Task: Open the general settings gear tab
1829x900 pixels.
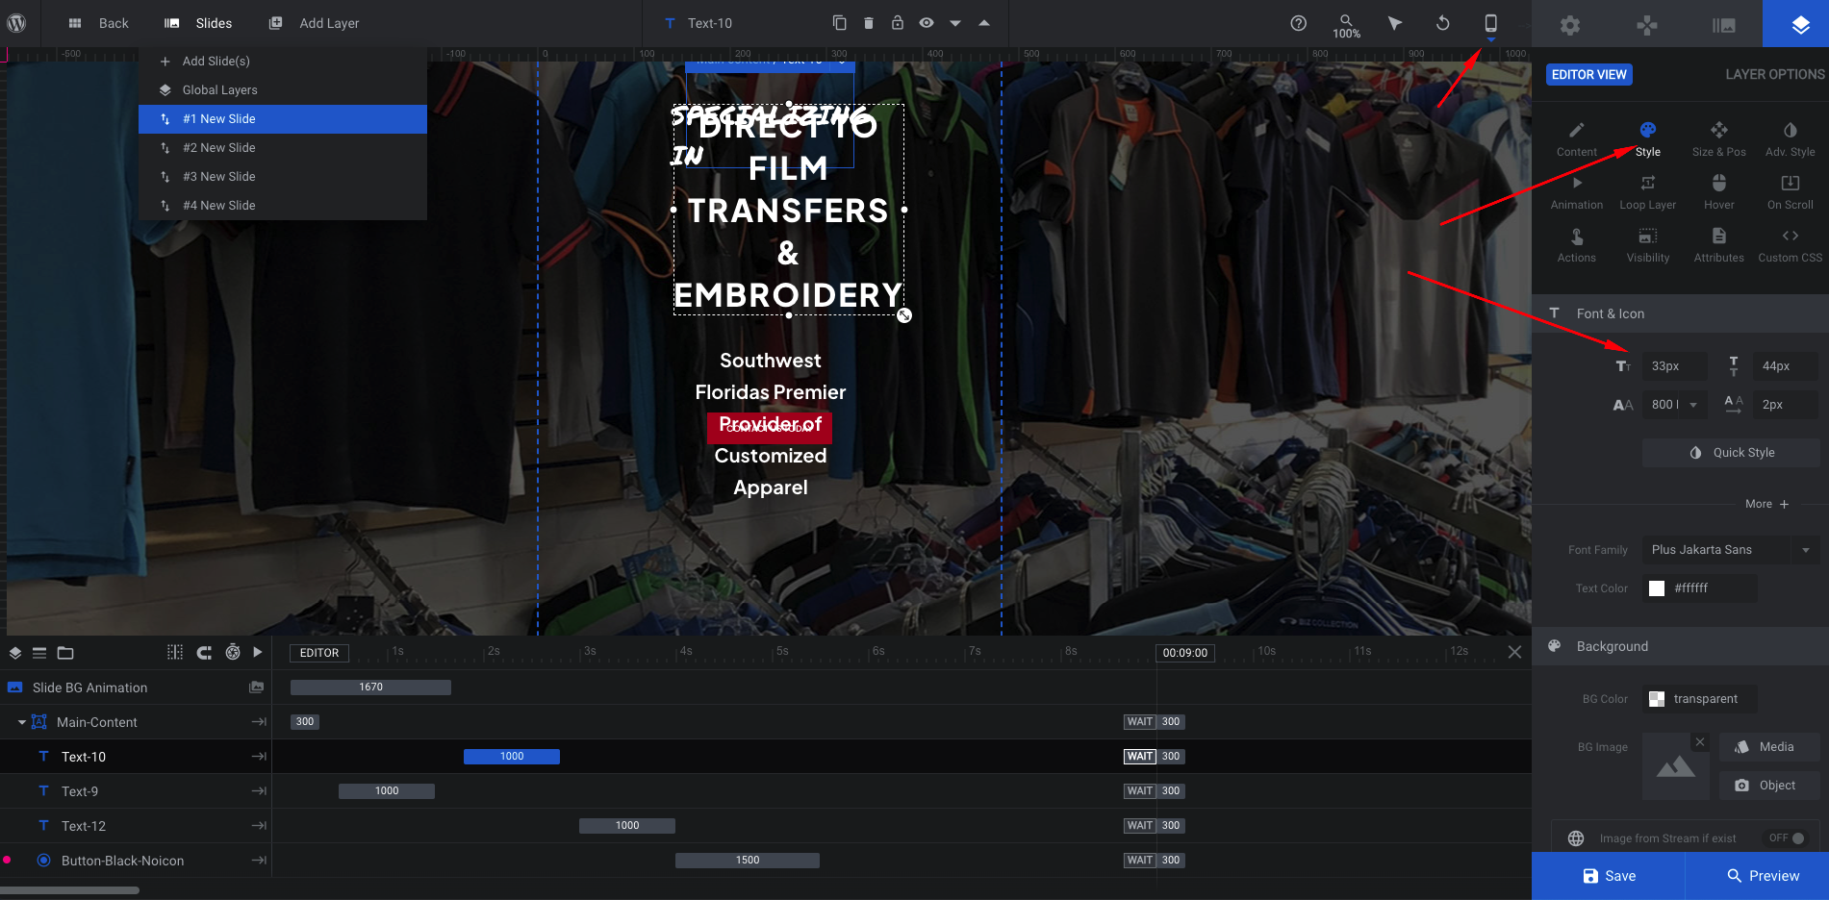Action: (x=1570, y=25)
